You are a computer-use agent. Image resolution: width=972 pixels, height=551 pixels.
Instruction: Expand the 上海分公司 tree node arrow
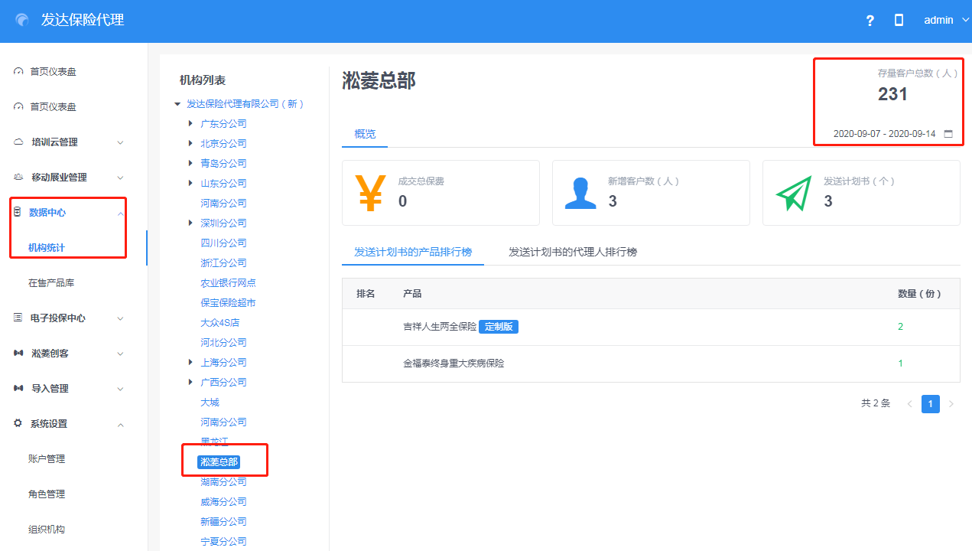pos(190,362)
